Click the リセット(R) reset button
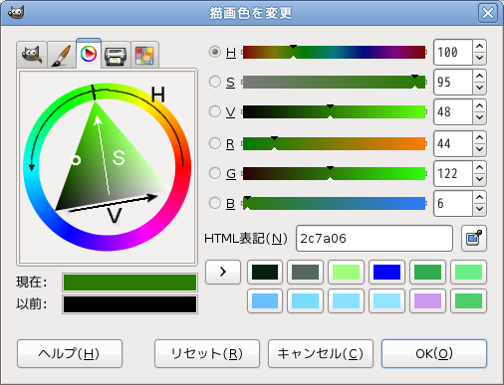This screenshot has width=504, height=385. (x=207, y=353)
